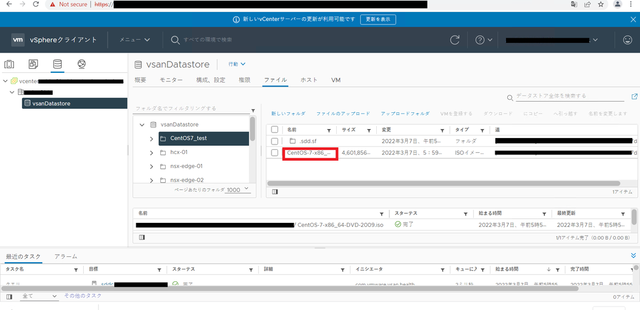
Task: Click the filter icon beside folder filter field
Action: pyautogui.click(x=253, y=111)
